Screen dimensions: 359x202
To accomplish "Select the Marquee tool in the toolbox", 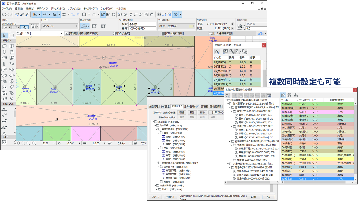I will (12, 36).
